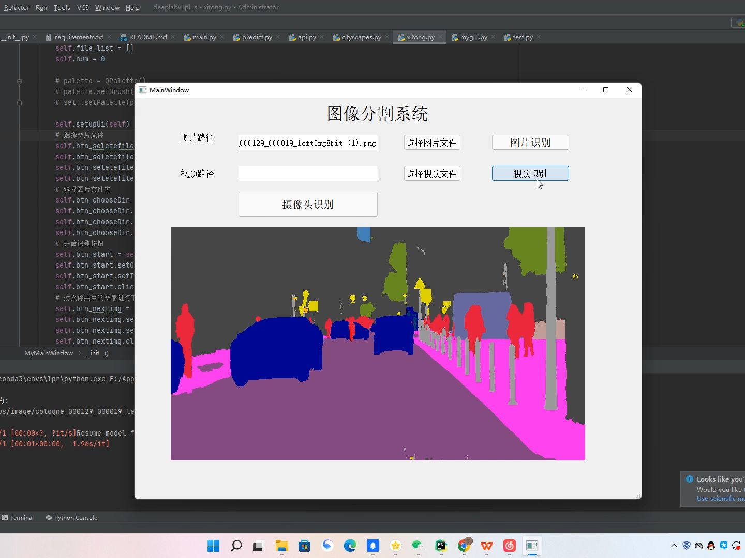Open WPS Office from the taskbar
745x558 pixels.
(487, 546)
